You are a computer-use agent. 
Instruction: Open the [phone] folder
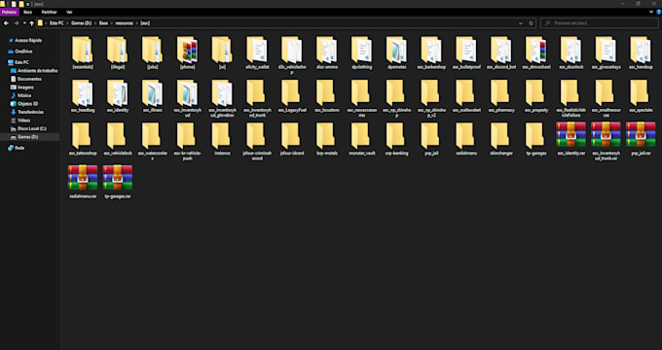(x=187, y=52)
